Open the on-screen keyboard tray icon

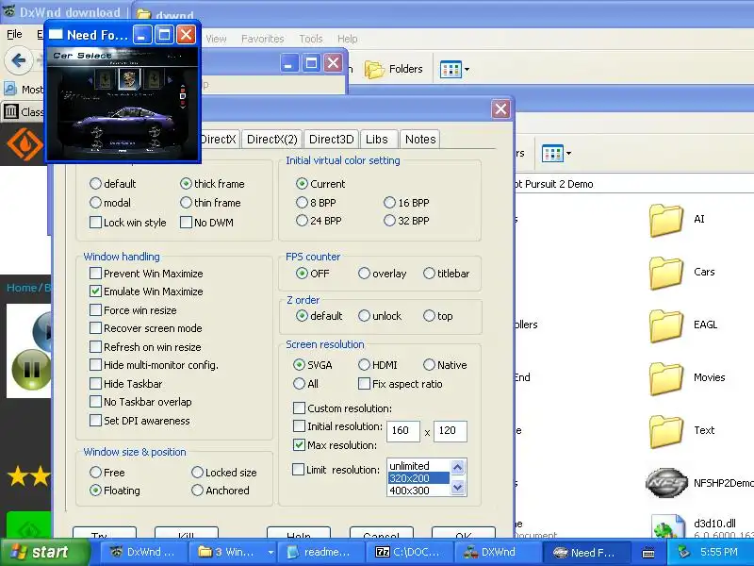(x=648, y=552)
